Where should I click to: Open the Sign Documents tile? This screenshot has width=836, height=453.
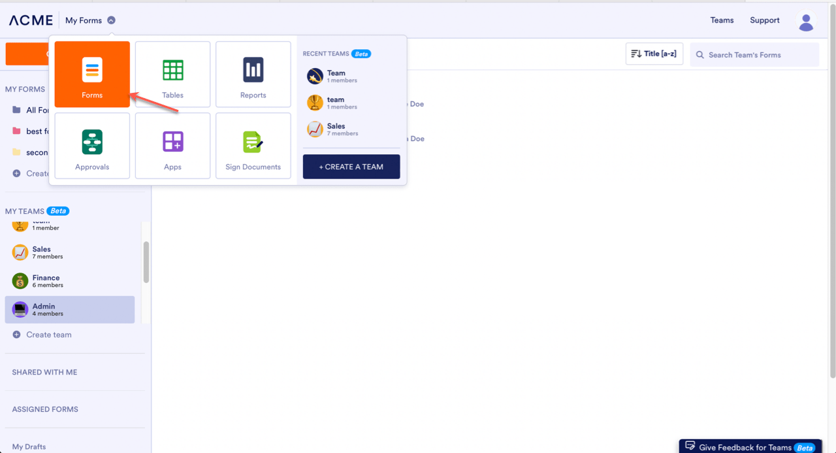[x=253, y=146]
